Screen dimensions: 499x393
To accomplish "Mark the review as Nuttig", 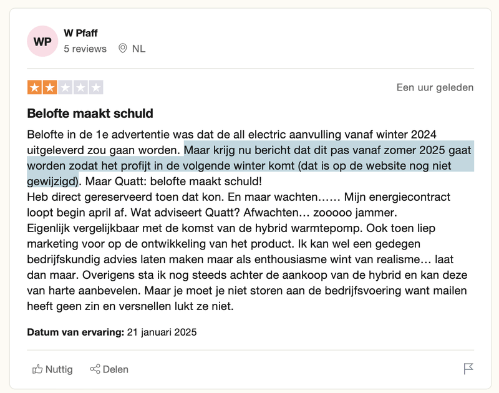I will tap(59, 369).
